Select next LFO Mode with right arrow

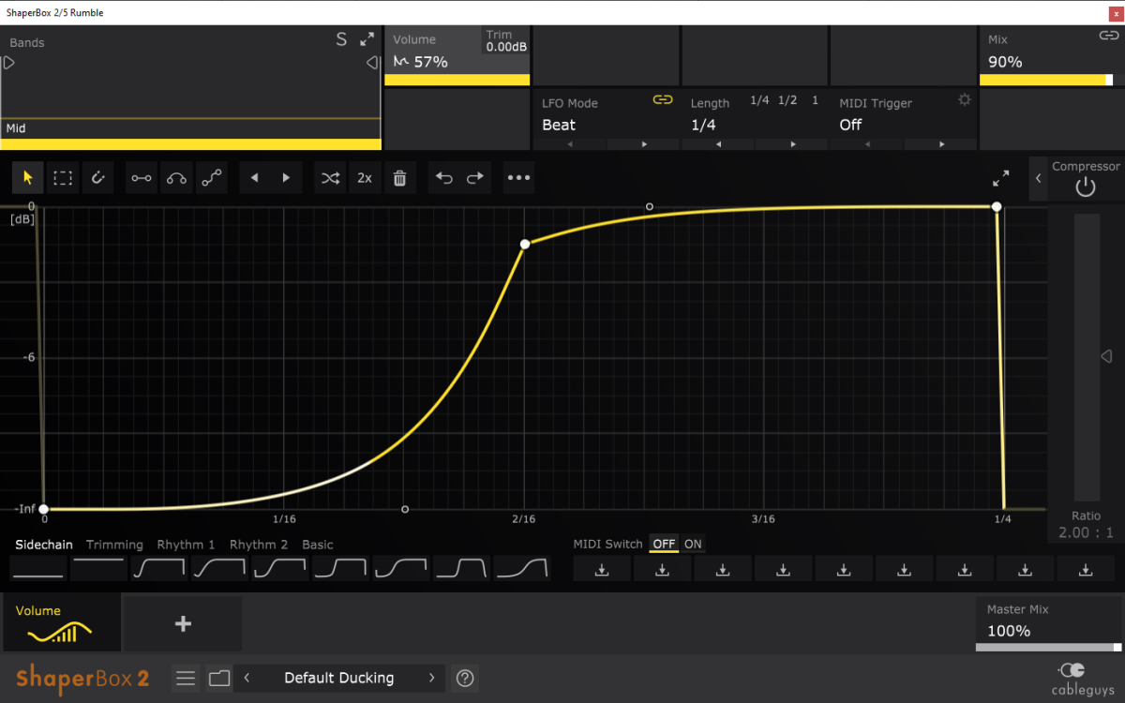(x=643, y=144)
